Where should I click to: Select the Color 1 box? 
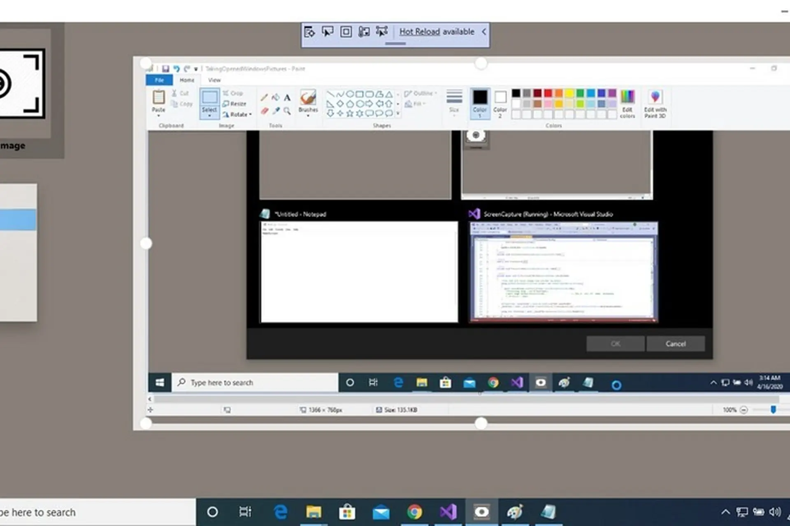(x=480, y=103)
